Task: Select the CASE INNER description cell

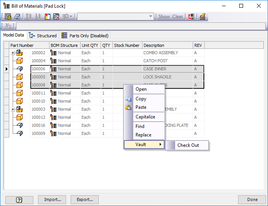Action: (x=167, y=69)
